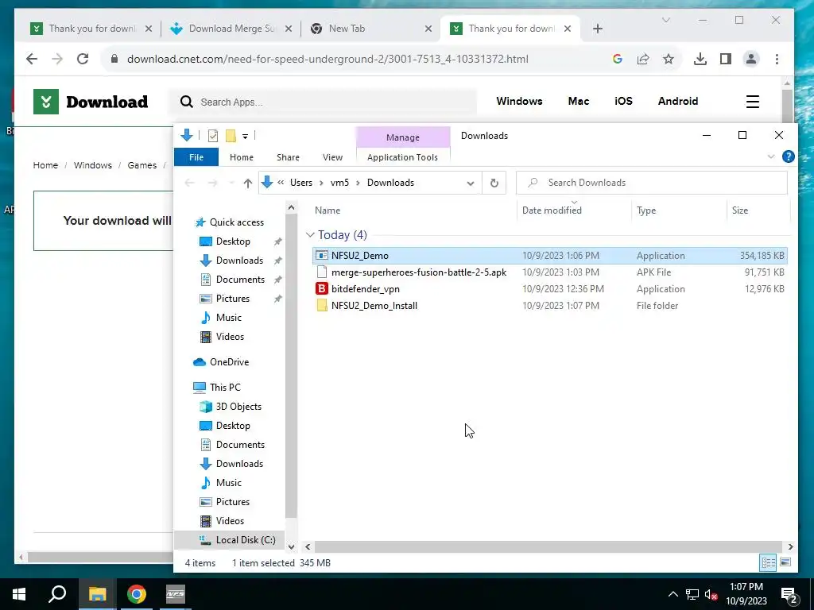Viewport: 814px width, 610px height.
Task: Open Chrome tab search chevron
Action: (x=666, y=20)
